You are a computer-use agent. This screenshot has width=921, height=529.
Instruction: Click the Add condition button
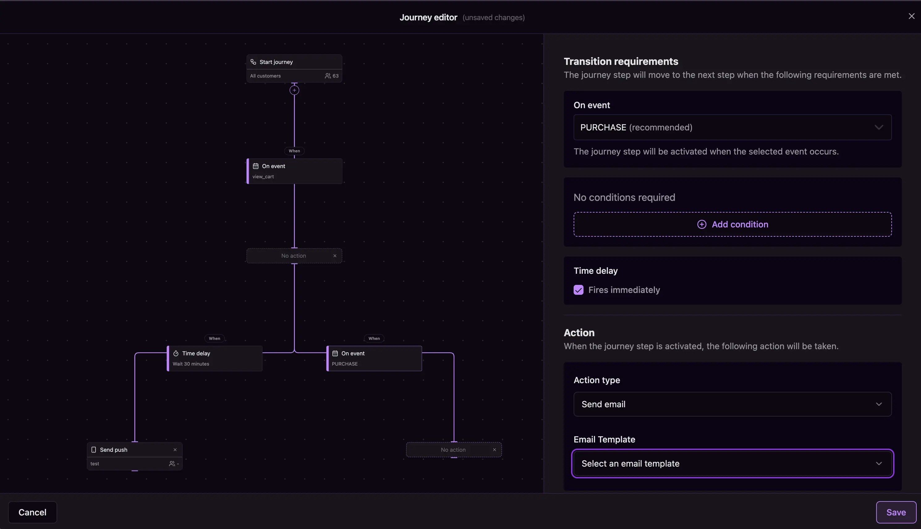732,225
